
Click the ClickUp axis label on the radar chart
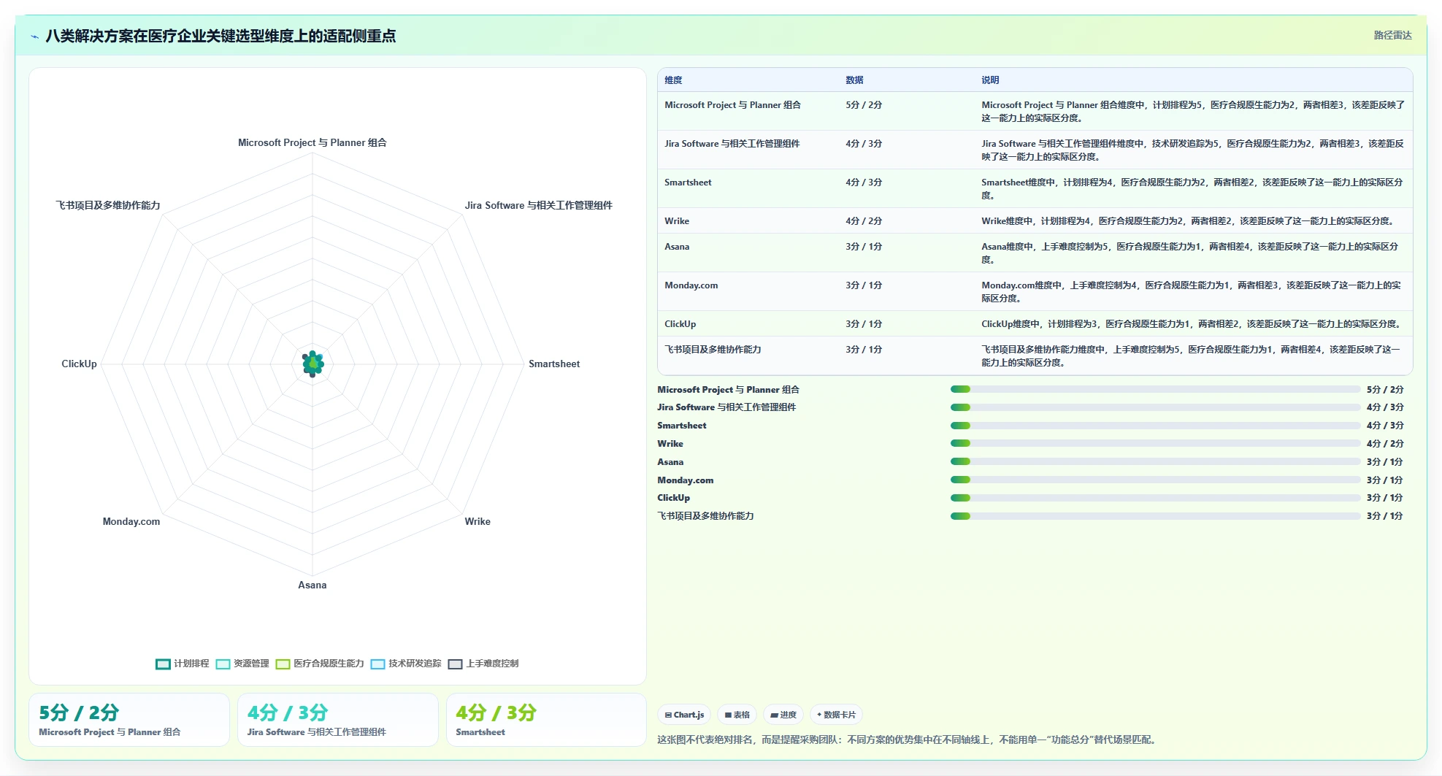(79, 364)
